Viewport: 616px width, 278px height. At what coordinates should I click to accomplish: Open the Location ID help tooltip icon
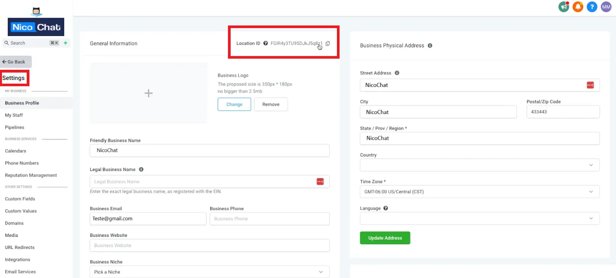[x=265, y=43]
